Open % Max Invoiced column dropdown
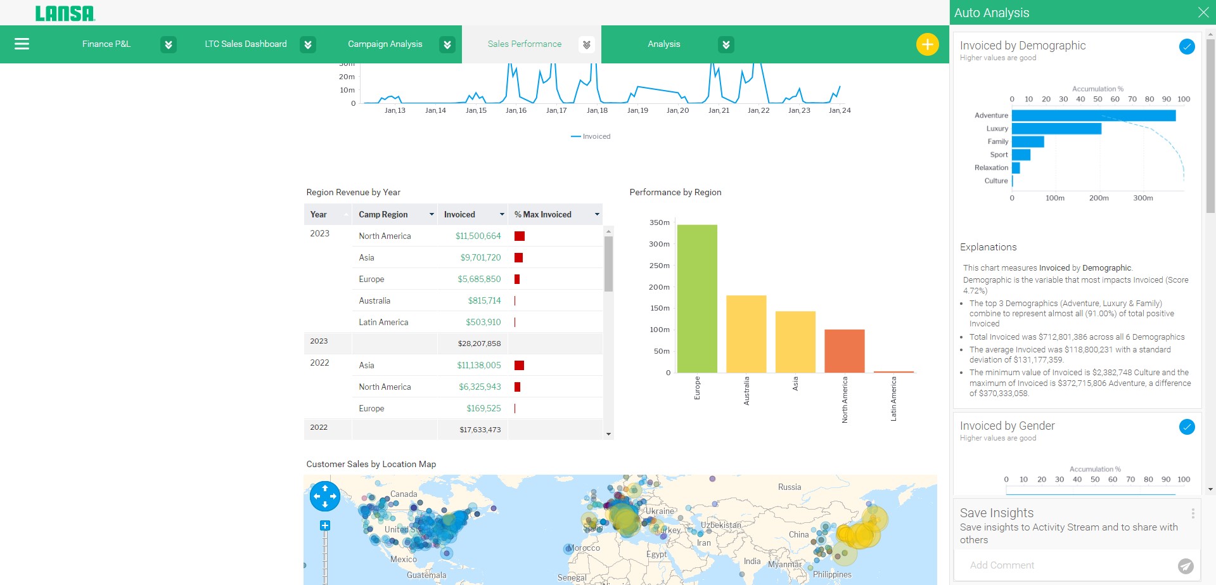This screenshot has height=585, width=1216. click(x=596, y=214)
